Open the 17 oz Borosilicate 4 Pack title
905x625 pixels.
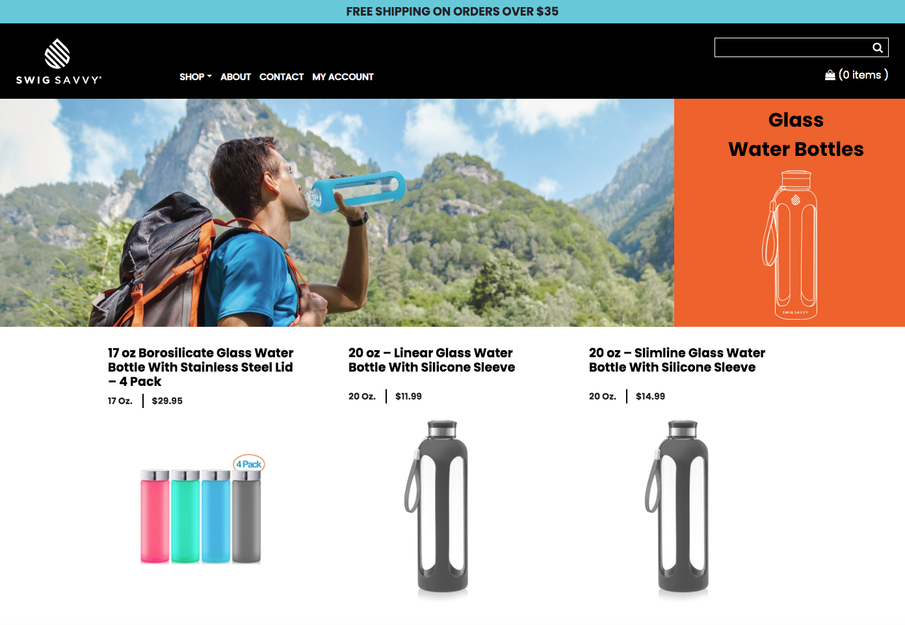[201, 367]
